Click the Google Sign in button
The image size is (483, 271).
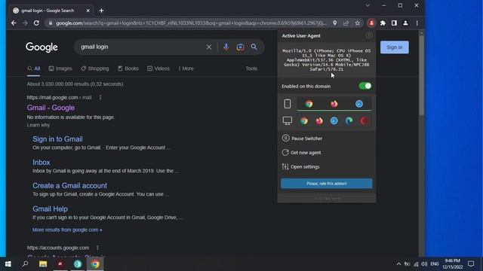pyautogui.click(x=394, y=47)
